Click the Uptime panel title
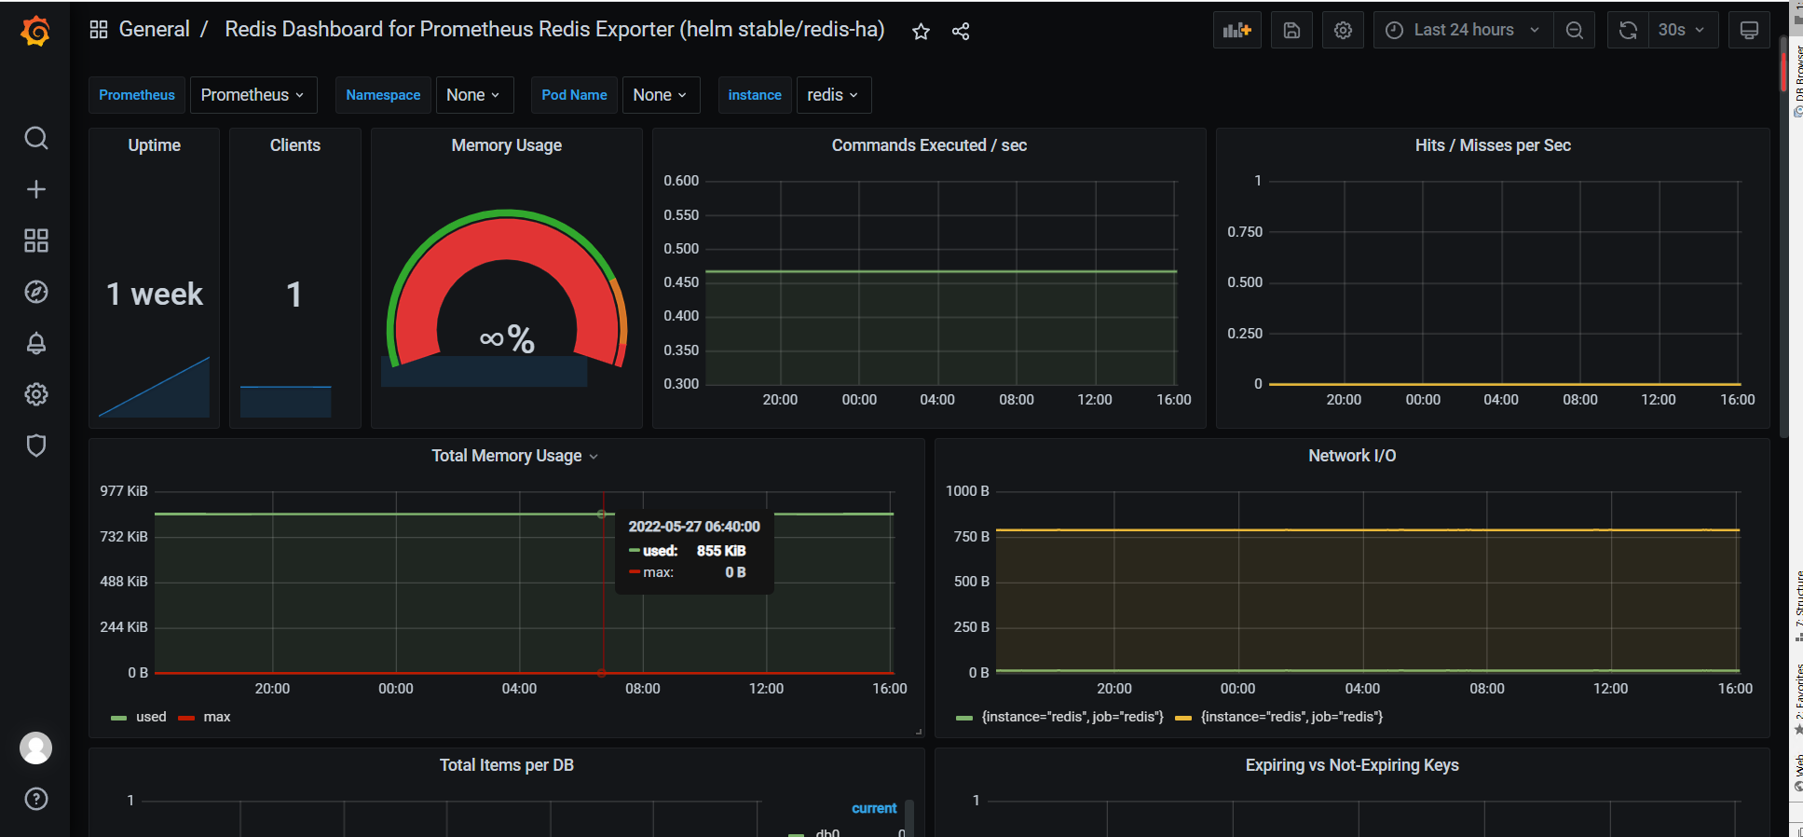The height and width of the screenshot is (837, 1803). pyautogui.click(x=155, y=145)
